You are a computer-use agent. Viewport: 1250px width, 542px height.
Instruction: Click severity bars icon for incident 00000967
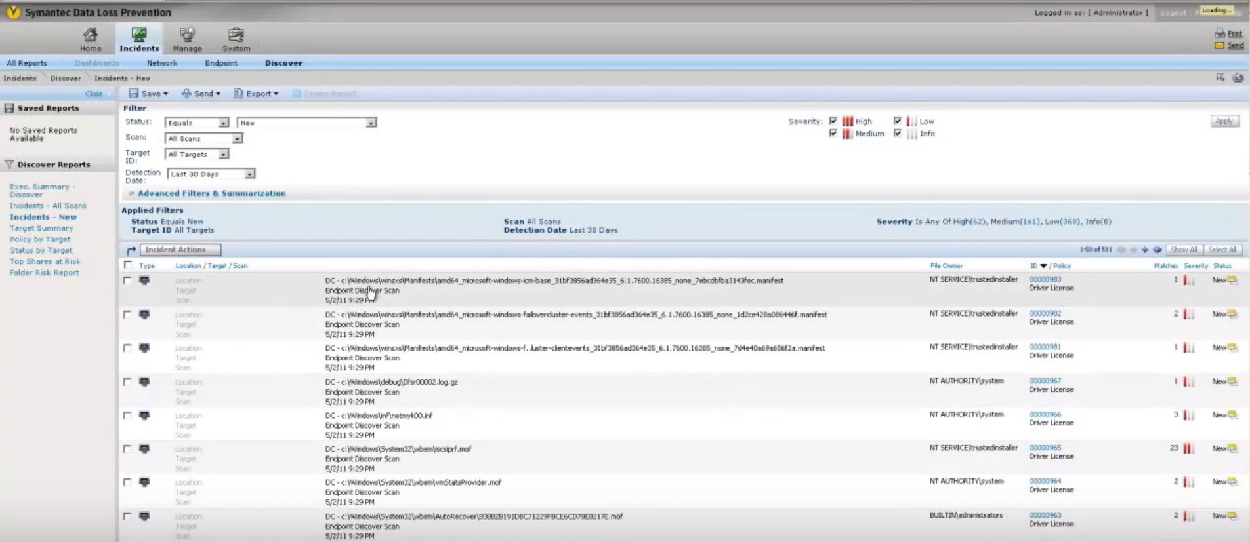click(x=1189, y=381)
